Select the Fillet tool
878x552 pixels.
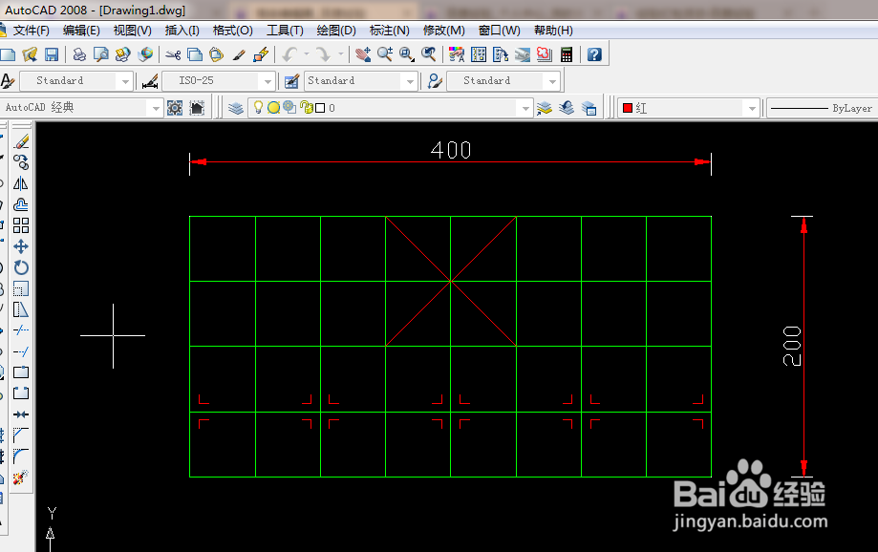(21, 456)
